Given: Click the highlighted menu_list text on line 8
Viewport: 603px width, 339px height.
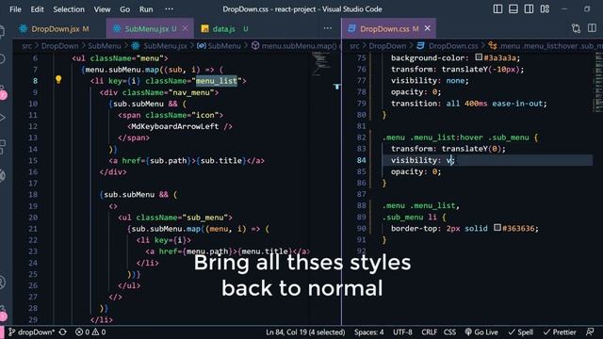Looking at the screenshot, I should click(x=217, y=81).
